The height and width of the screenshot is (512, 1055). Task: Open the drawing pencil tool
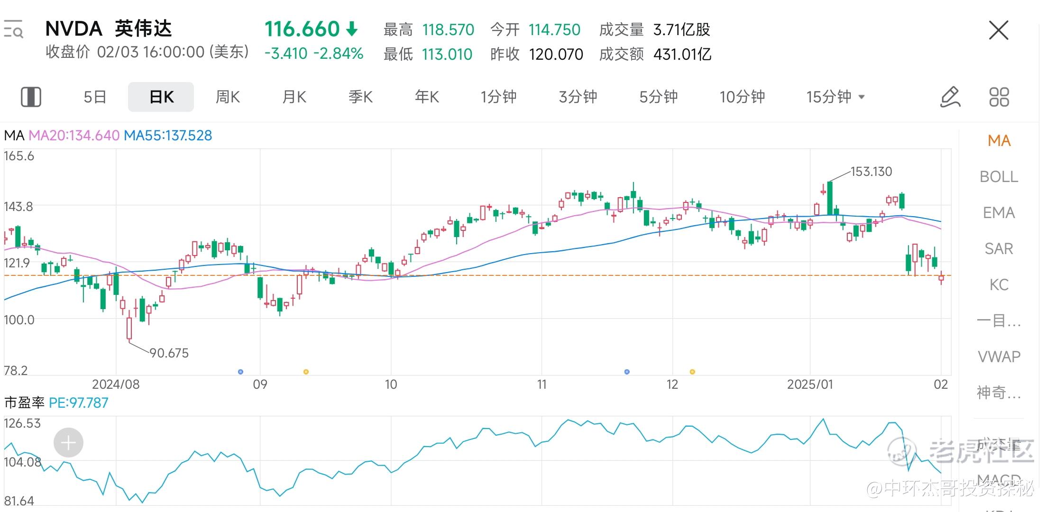pos(950,97)
